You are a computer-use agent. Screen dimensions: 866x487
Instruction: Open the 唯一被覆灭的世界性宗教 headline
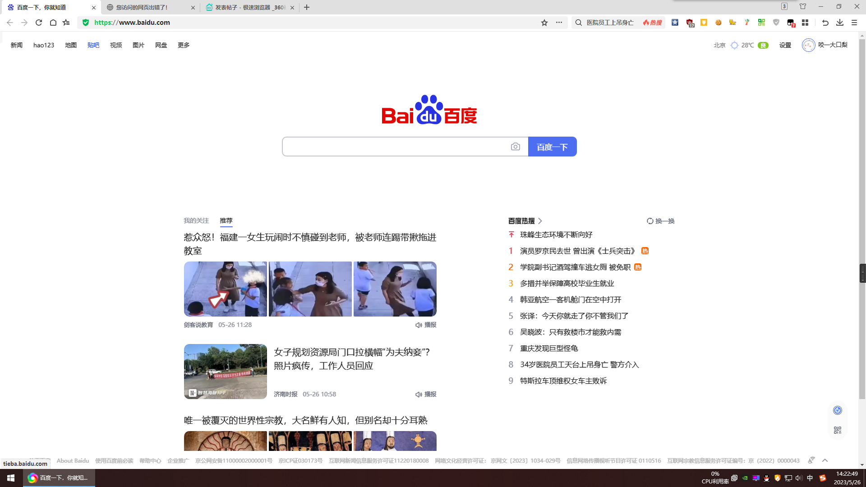(x=305, y=420)
